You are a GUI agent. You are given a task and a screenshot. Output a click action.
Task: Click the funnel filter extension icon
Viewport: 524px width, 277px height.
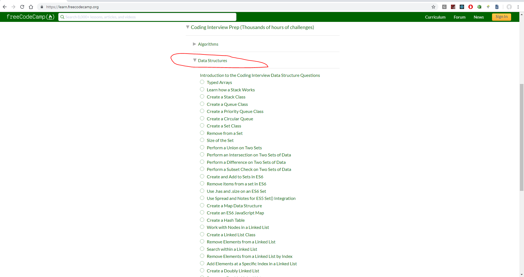click(x=488, y=7)
